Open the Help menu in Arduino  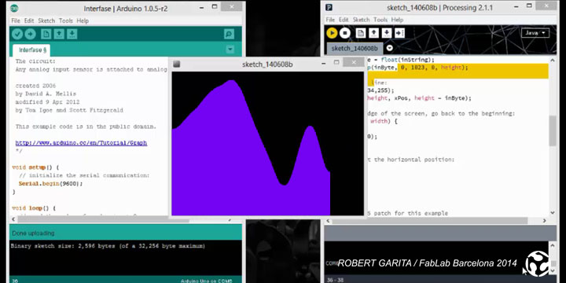click(x=83, y=21)
